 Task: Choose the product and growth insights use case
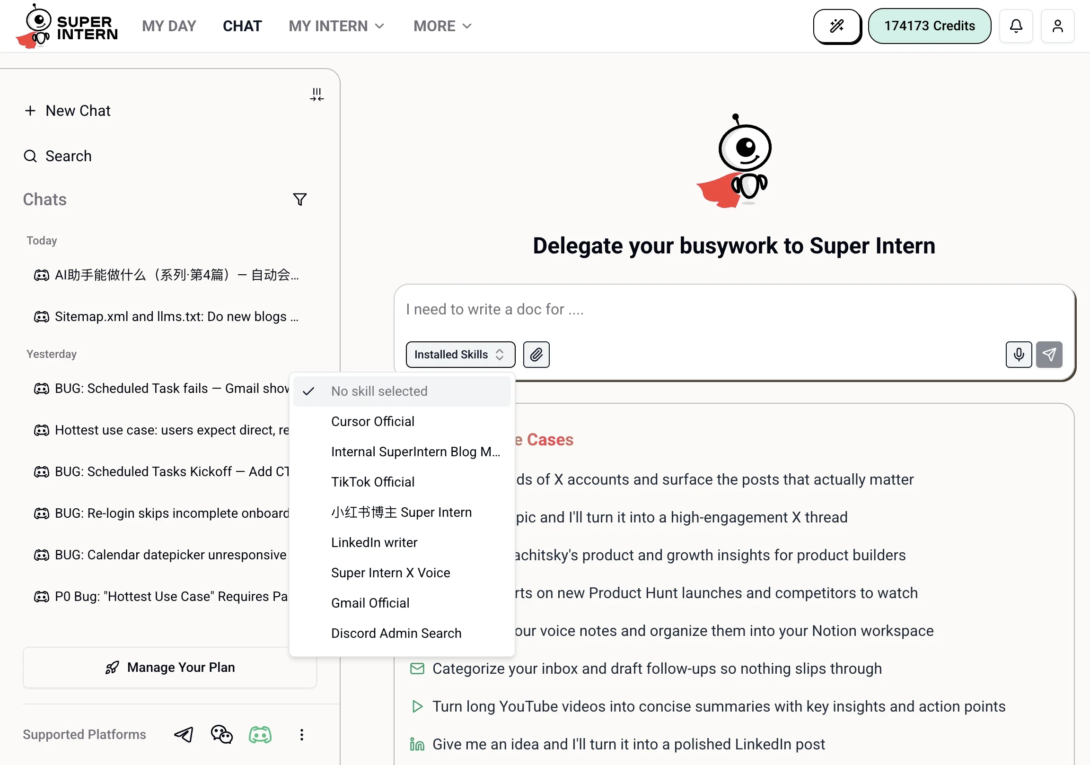(711, 555)
